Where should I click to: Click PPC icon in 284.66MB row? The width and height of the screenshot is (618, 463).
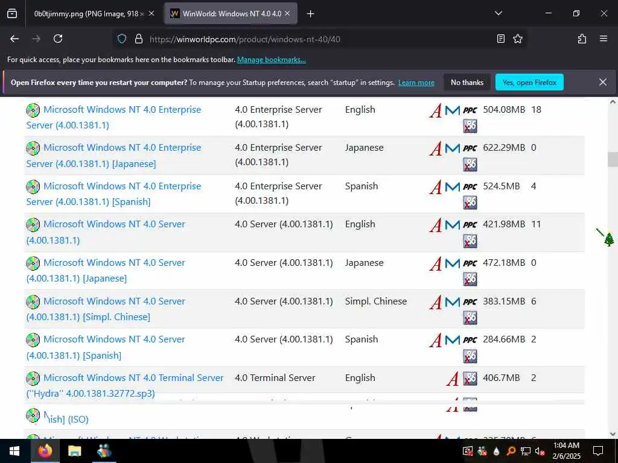(x=470, y=340)
